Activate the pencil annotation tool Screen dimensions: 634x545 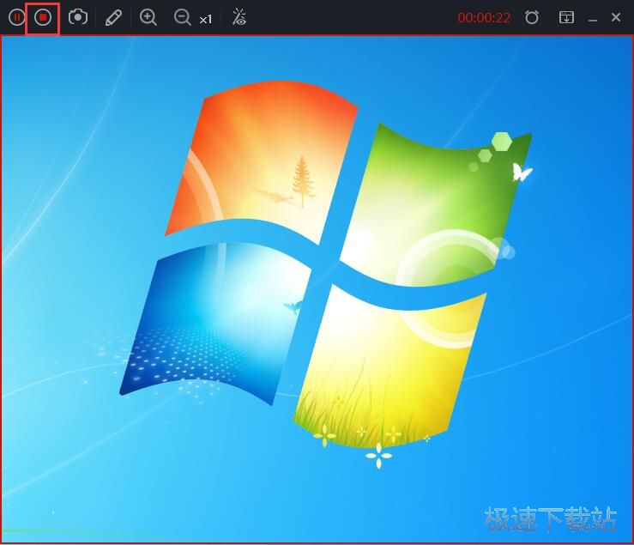tap(113, 18)
